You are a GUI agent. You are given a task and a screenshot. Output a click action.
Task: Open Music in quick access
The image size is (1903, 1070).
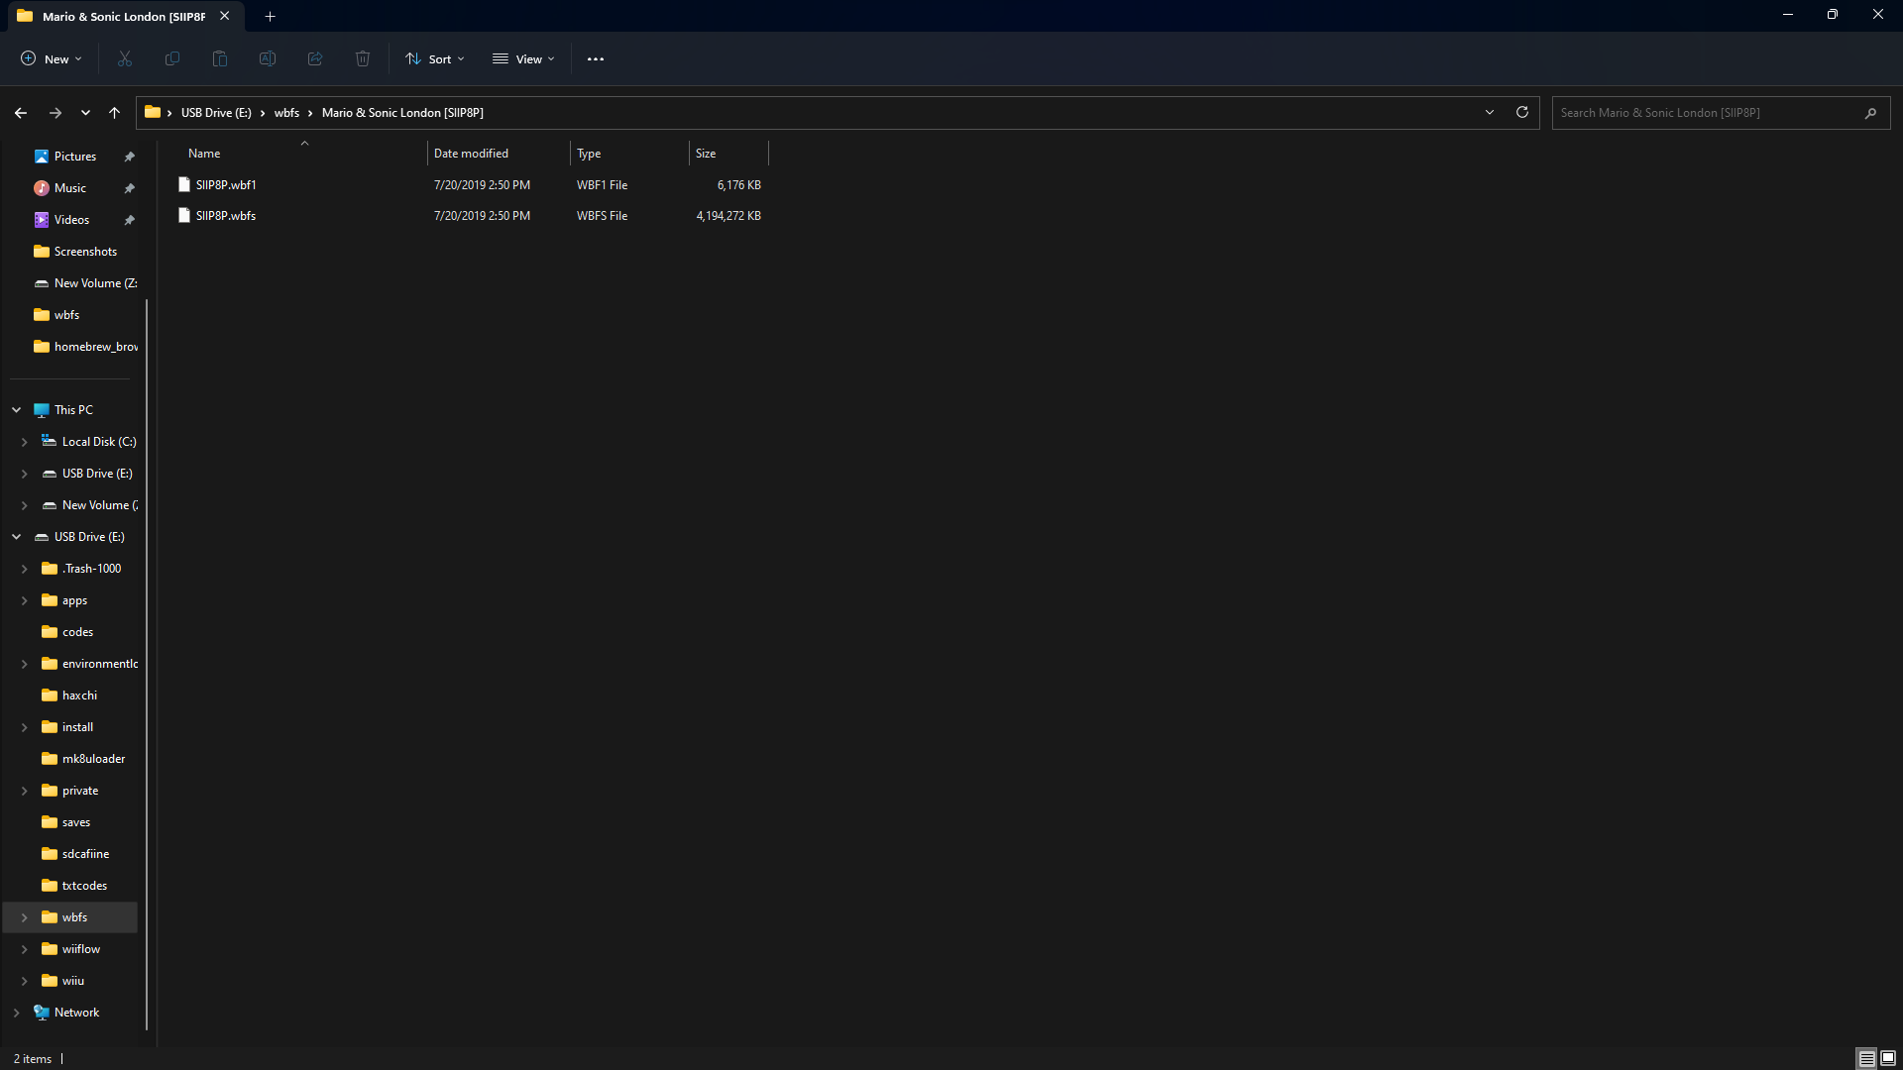tap(69, 188)
